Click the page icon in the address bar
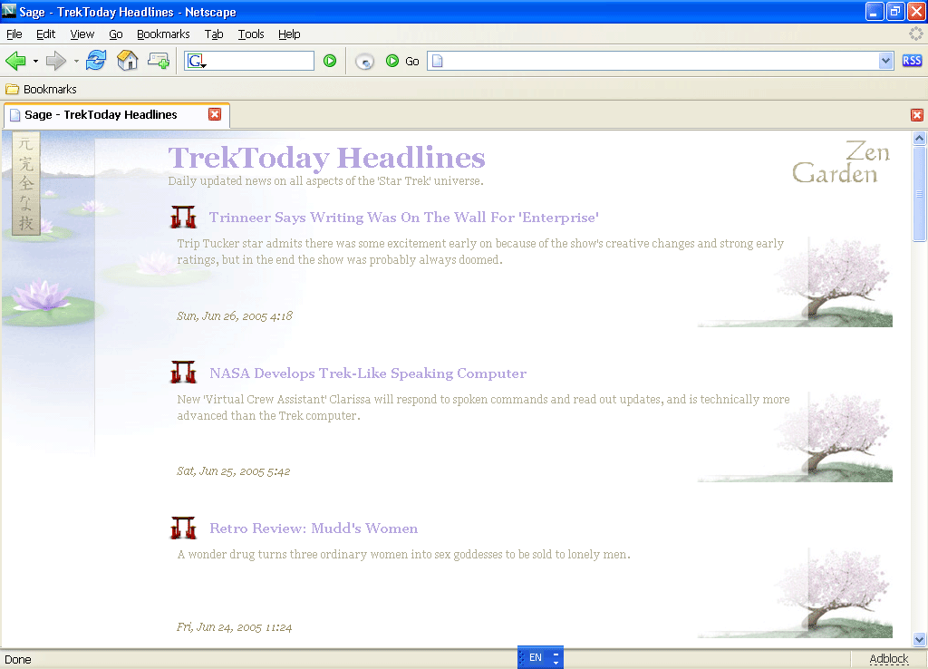Viewport: 928px width, 669px height. (x=438, y=61)
